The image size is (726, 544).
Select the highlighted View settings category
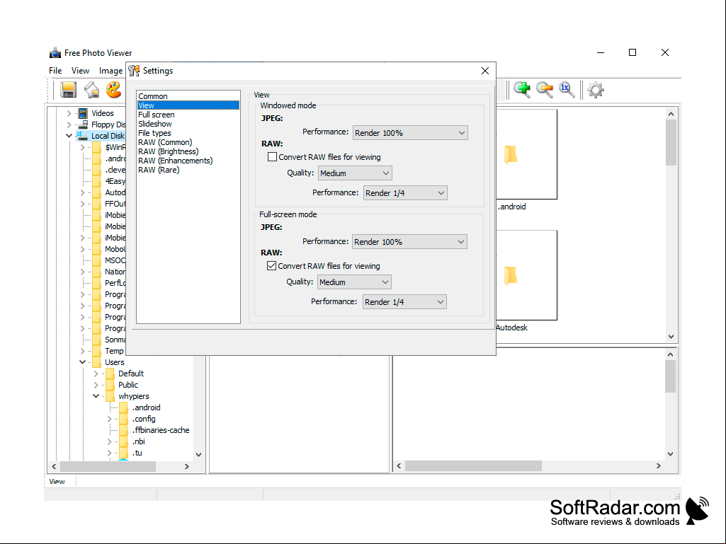tap(188, 105)
